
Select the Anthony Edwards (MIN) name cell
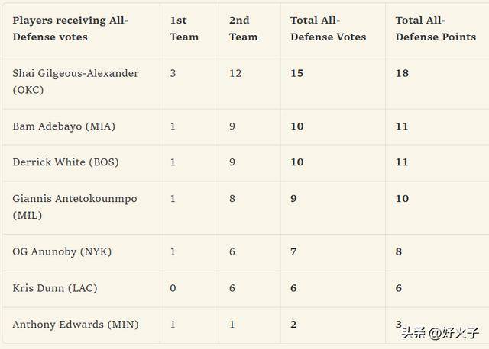pyautogui.click(x=76, y=325)
